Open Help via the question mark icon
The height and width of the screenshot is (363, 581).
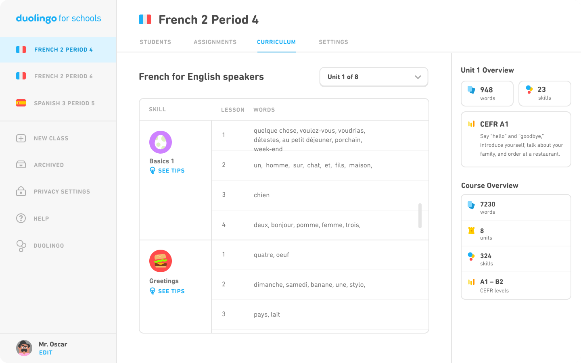point(21,218)
